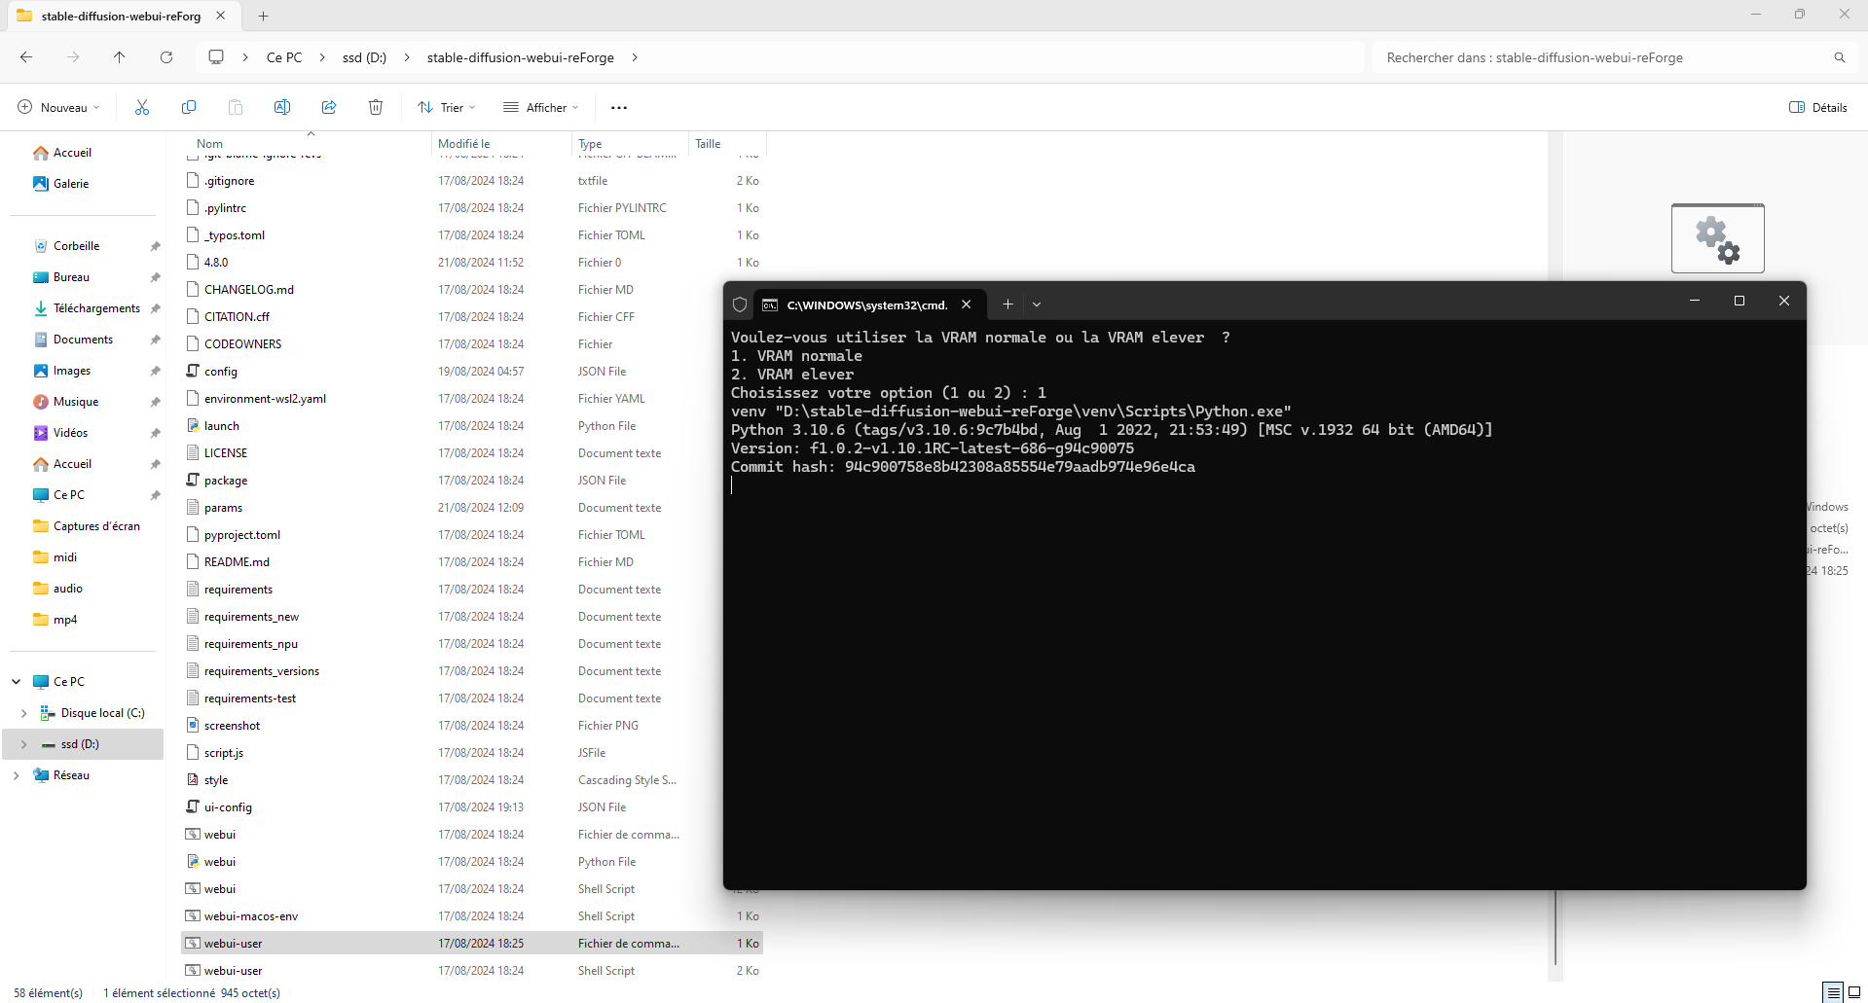Viewport: 1868px width, 1003px height.
Task: Click the search magnifier icon
Action: click(x=1840, y=57)
